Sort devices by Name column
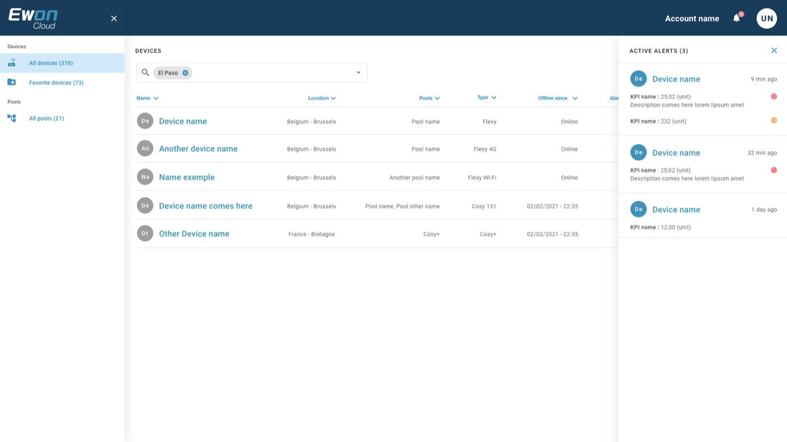Image resolution: width=787 pixels, height=442 pixels. point(148,98)
